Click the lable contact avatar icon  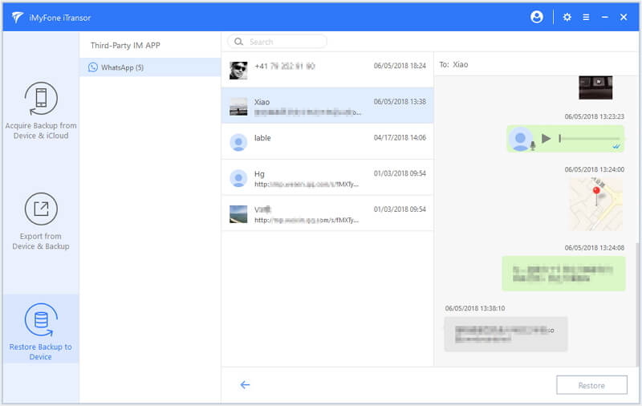pyautogui.click(x=238, y=143)
